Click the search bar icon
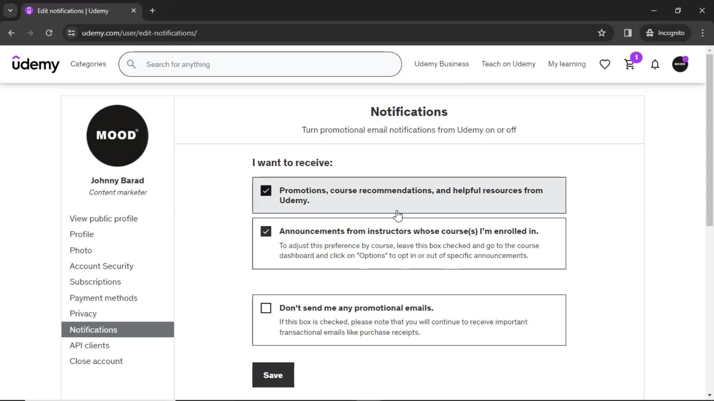Viewport: 714px width, 401px height. coord(131,64)
